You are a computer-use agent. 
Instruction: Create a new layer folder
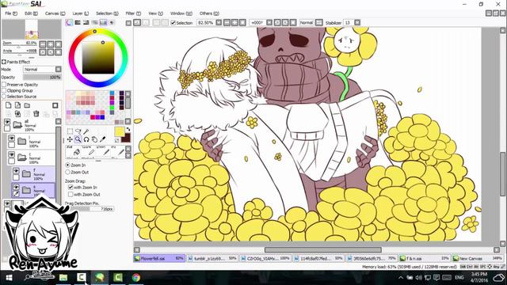click(27, 105)
